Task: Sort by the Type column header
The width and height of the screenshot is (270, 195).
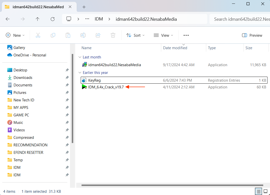Action: coord(212,48)
